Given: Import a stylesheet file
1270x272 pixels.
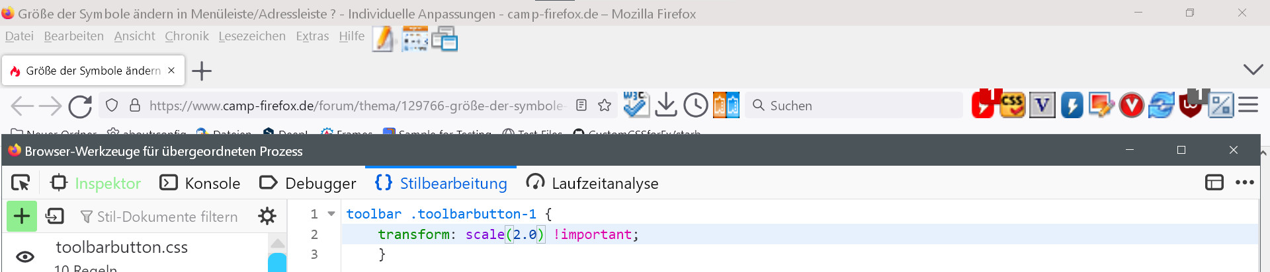Looking at the screenshot, I should tap(54, 216).
